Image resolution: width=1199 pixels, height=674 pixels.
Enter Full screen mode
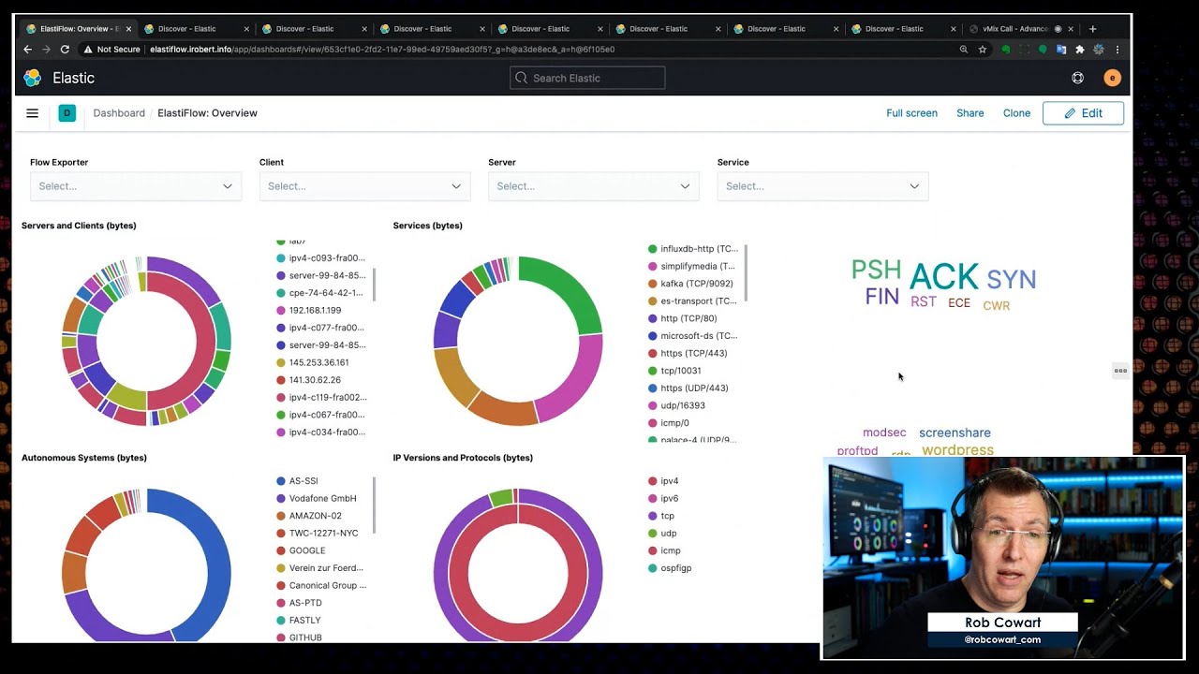click(x=911, y=113)
